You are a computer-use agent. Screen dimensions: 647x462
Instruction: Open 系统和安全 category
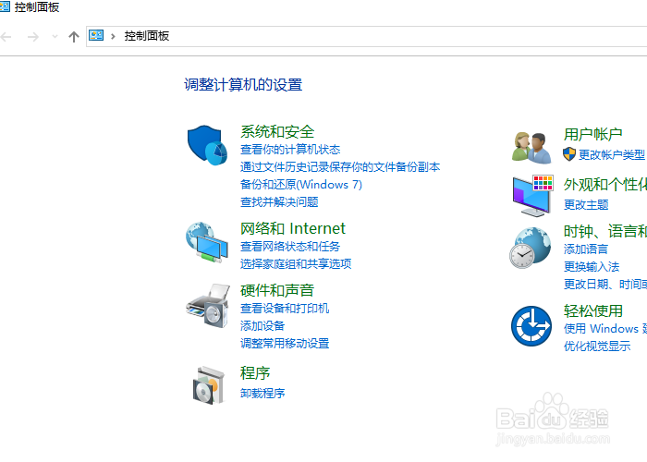(x=277, y=131)
